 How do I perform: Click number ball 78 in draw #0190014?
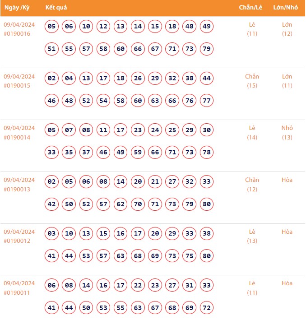207,152
